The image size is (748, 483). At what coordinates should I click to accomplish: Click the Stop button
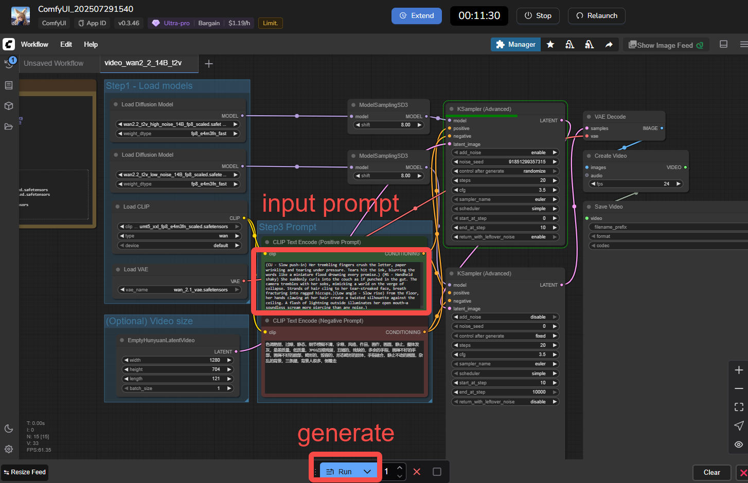538,16
